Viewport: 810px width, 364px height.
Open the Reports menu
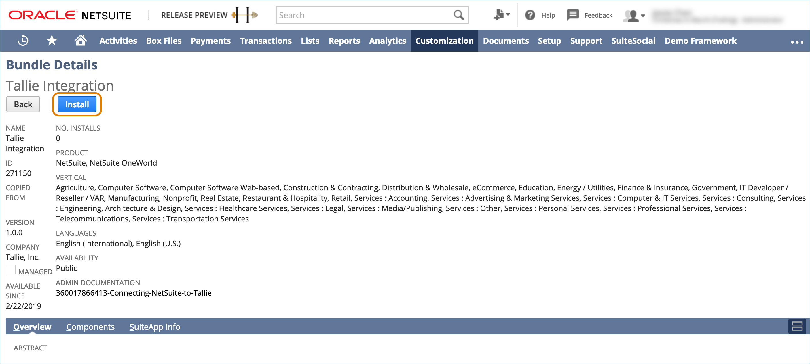coord(344,41)
